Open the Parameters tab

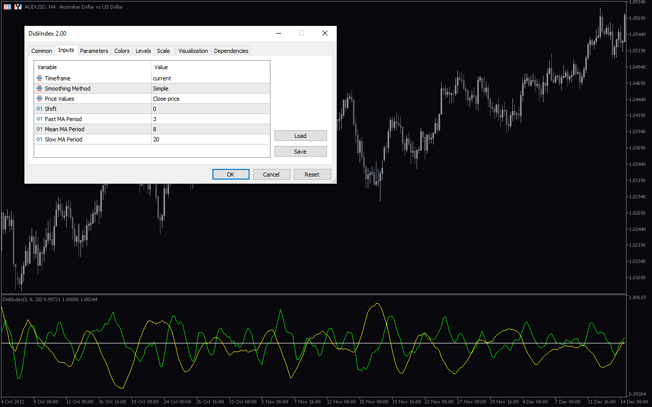click(94, 51)
